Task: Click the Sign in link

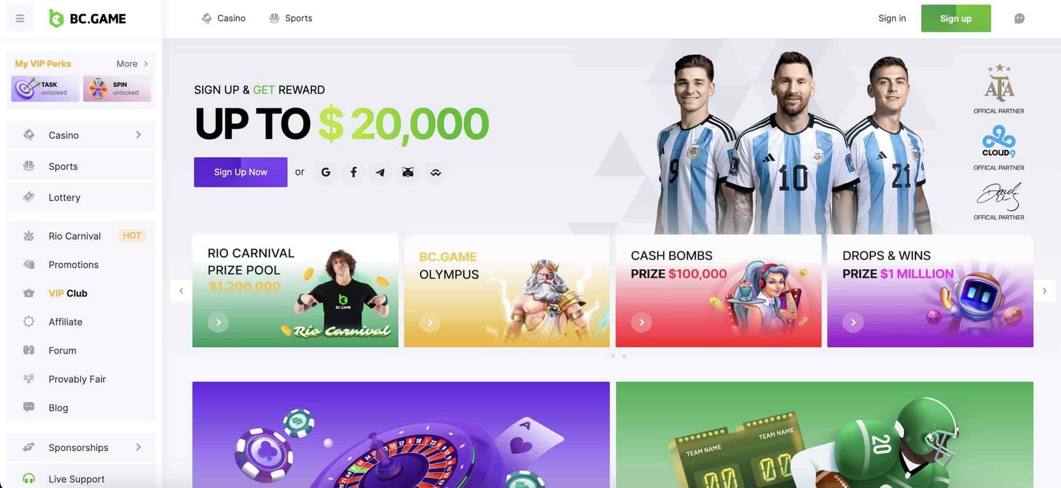Action: (x=892, y=18)
